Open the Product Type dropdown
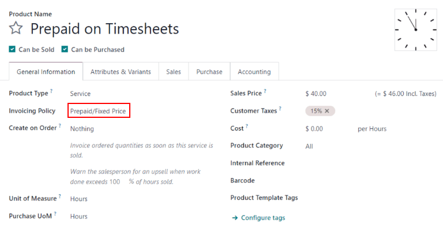 point(80,94)
